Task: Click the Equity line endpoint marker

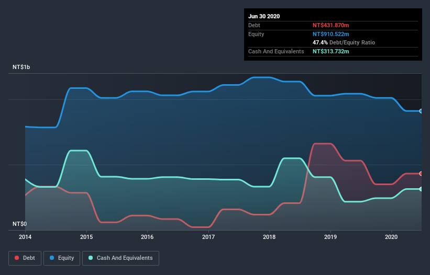Action: [x=421, y=111]
